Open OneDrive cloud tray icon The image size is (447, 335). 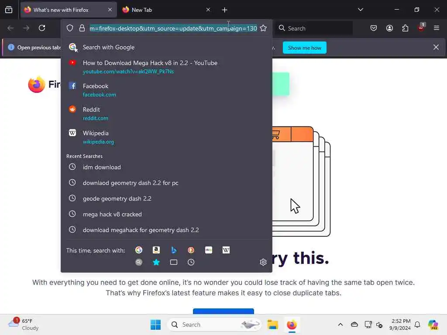(354, 325)
